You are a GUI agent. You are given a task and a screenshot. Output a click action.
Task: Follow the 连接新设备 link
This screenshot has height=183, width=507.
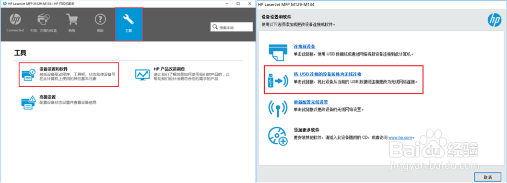pos(304,46)
